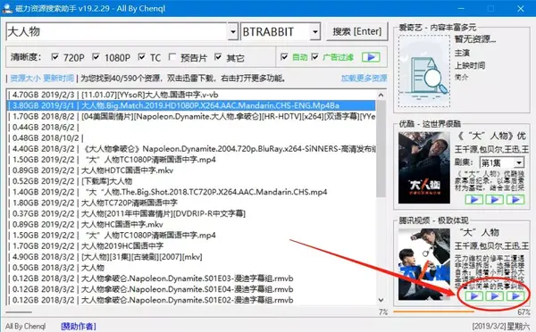The width and height of the screenshot is (536, 332).
Task: Select the 4.40GB Napoleon.Dynamite.2004.720p row
Action: [191, 149]
